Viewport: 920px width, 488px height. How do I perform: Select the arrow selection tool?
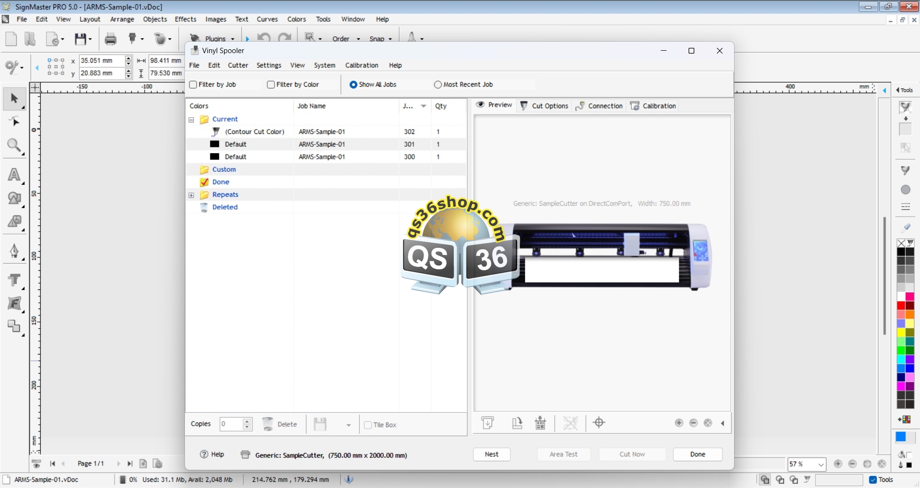pos(14,99)
